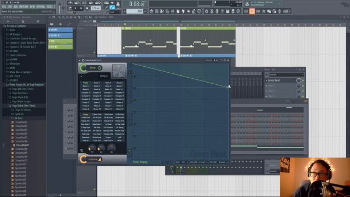Open the EDIT menu

(x=10, y=7)
